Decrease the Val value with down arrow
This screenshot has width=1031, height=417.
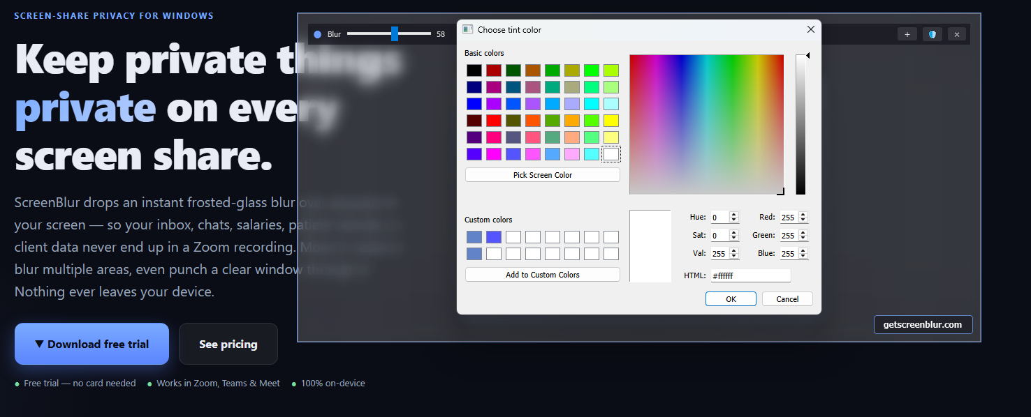click(x=734, y=257)
